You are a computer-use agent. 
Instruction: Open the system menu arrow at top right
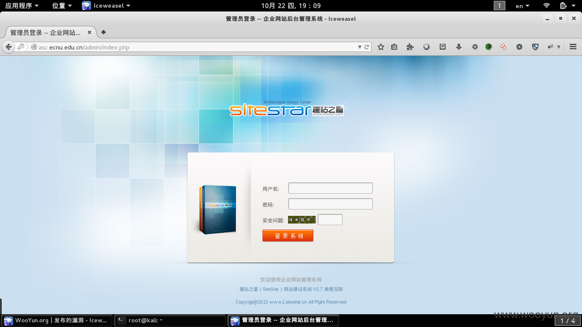[x=574, y=6]
